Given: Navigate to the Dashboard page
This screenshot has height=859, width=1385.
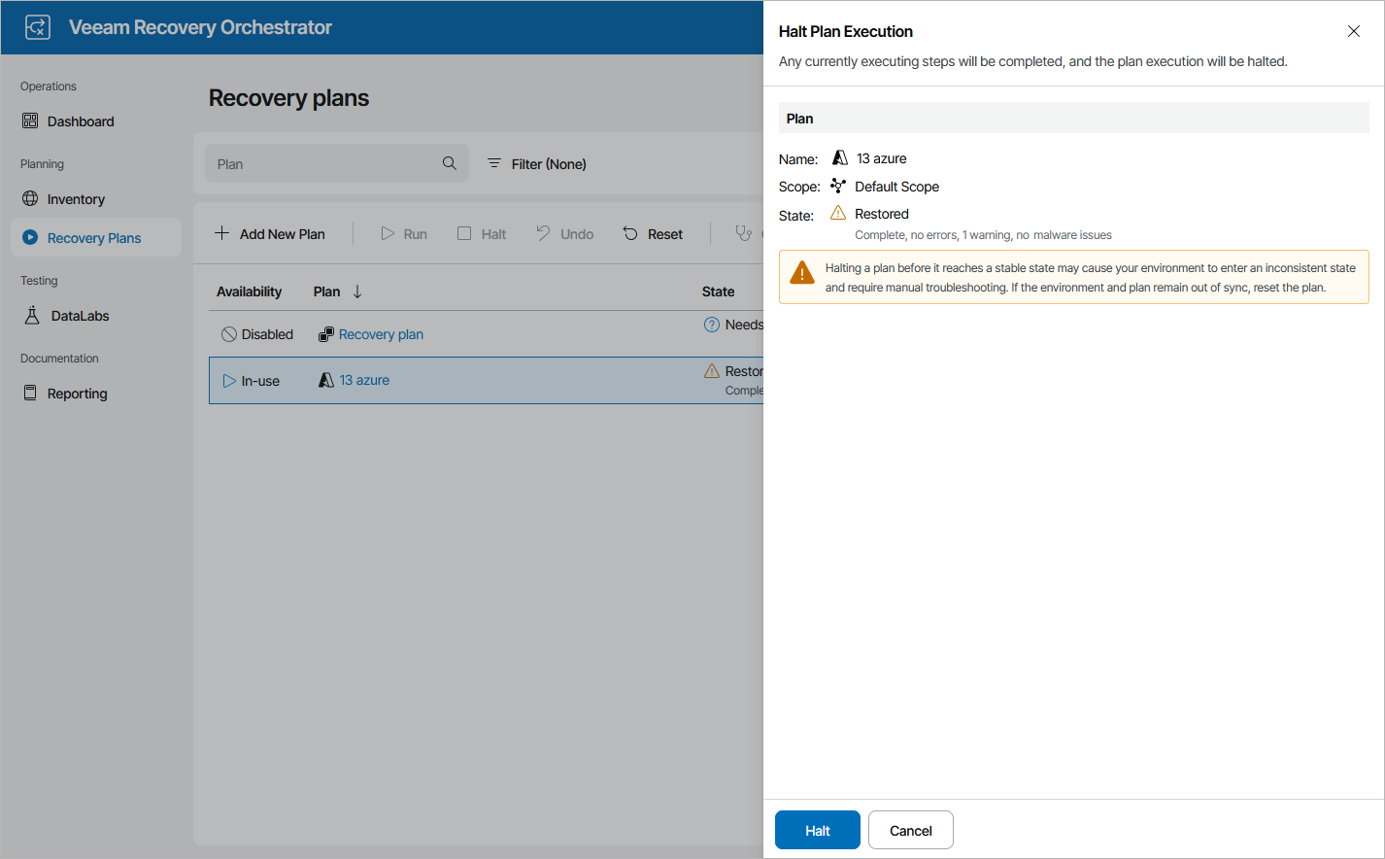Looking at the screenshot, I should click(30, 120).
